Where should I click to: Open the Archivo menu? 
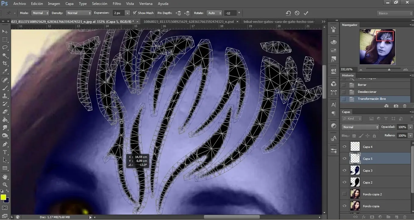[x=20, y=4]
